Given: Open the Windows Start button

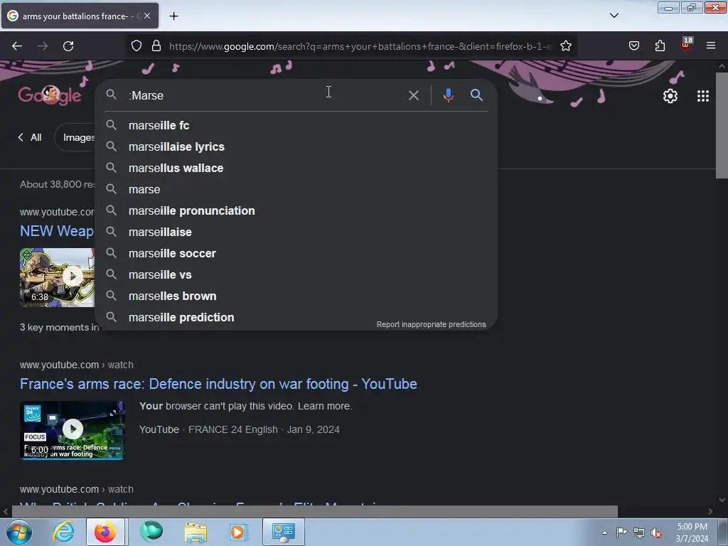Looking at the screenshot, I should coord(19,532).
